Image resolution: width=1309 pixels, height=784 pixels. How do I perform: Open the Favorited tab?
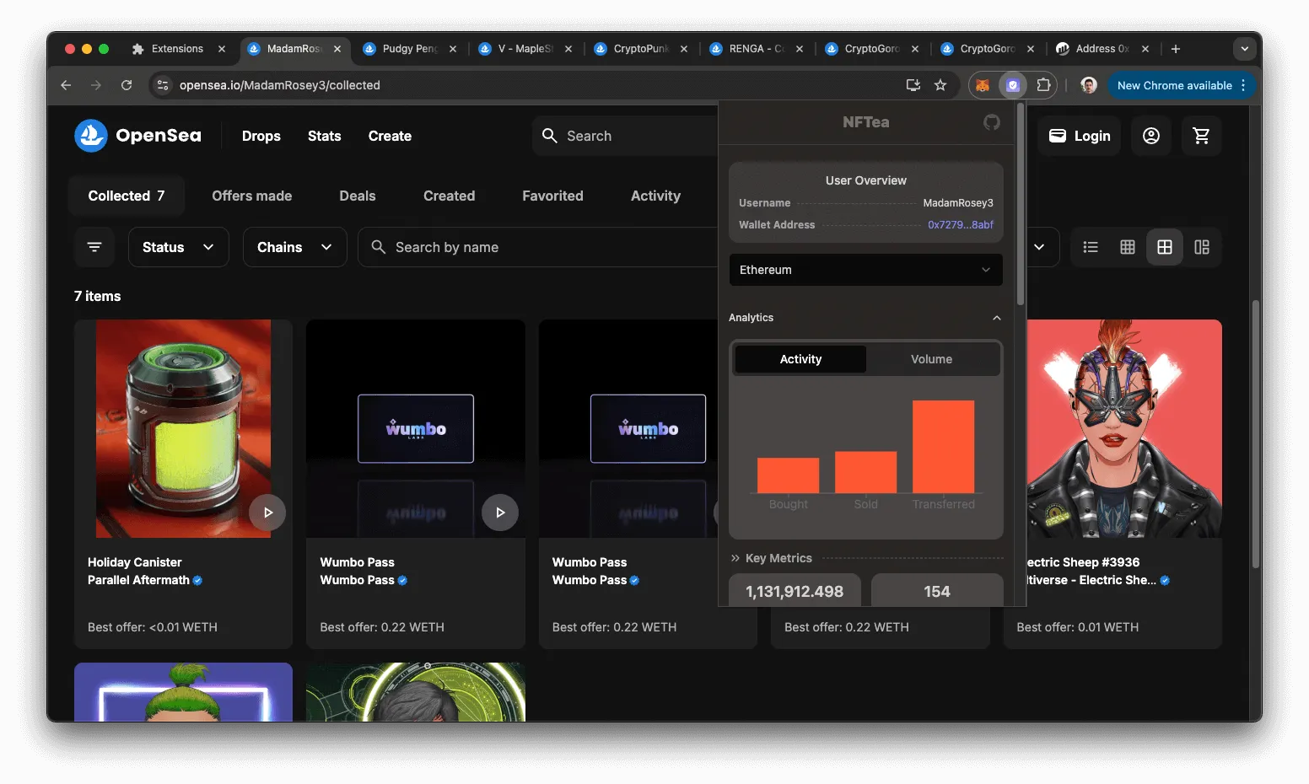click(x=552, y=196)
